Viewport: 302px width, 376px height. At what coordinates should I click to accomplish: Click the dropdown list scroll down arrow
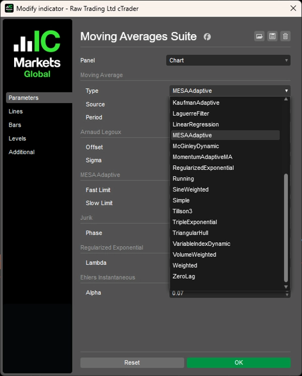(x=286, y=287)
